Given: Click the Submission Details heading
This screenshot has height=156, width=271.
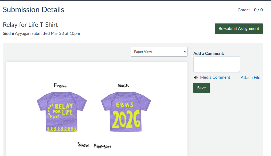Looking at the screenshot, I should point(34,10).
